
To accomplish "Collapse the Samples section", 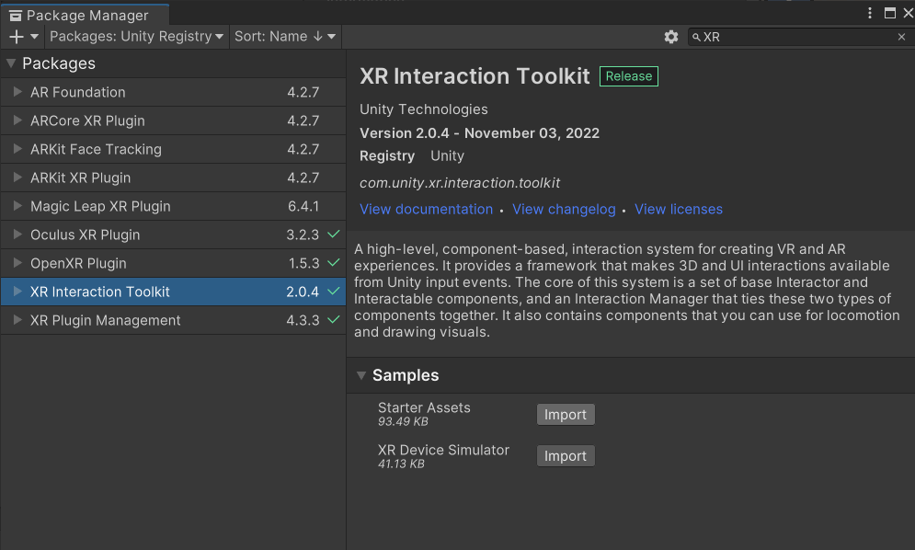I will point(361,375).
